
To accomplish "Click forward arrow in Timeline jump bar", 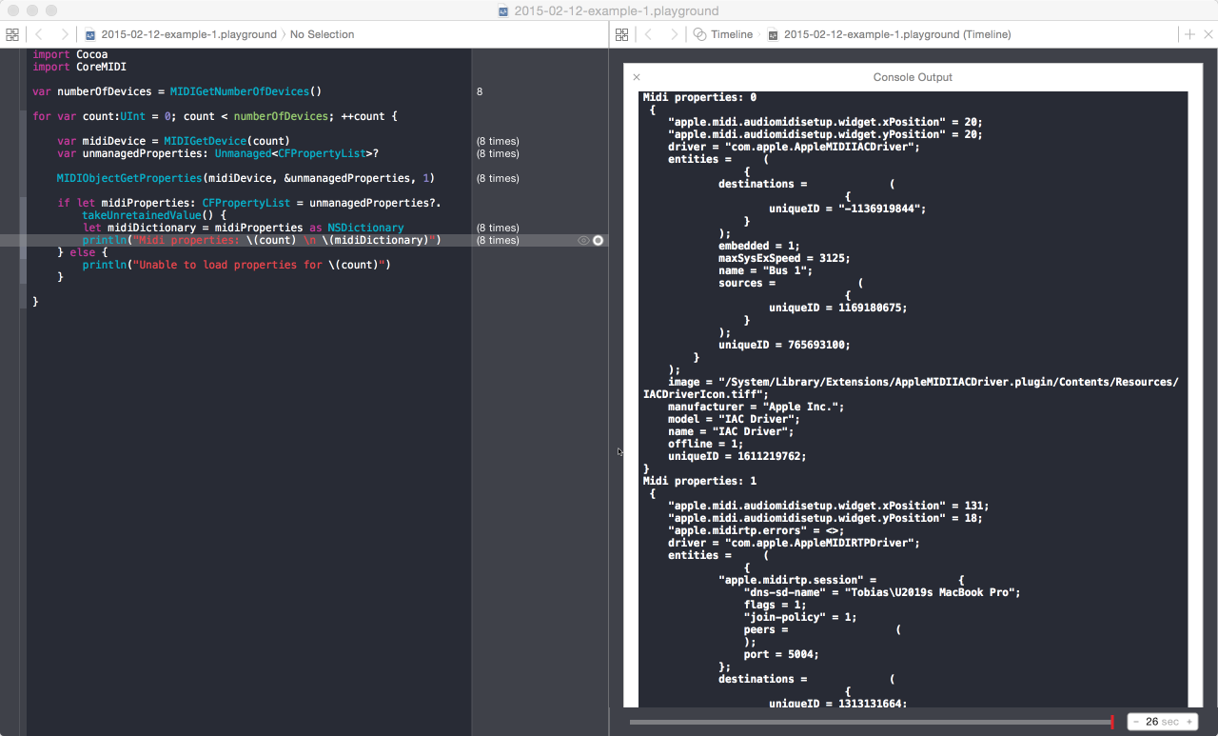I will (674, 34).
